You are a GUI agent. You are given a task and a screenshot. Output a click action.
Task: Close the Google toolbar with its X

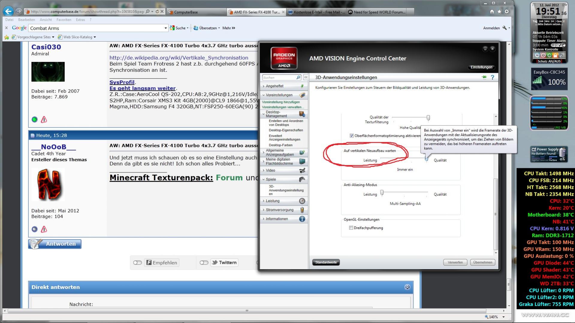tap(6, 28)
